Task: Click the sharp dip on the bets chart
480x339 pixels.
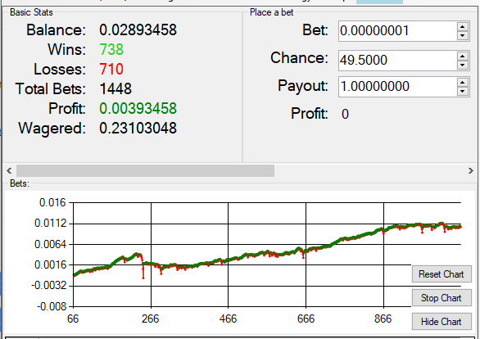Action: click(143, 269)
